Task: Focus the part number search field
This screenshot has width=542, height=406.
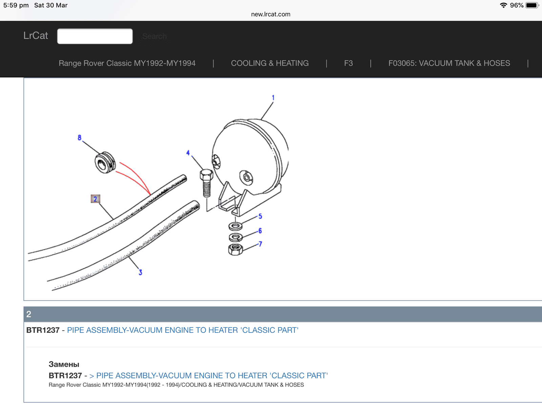Action: 95,36
